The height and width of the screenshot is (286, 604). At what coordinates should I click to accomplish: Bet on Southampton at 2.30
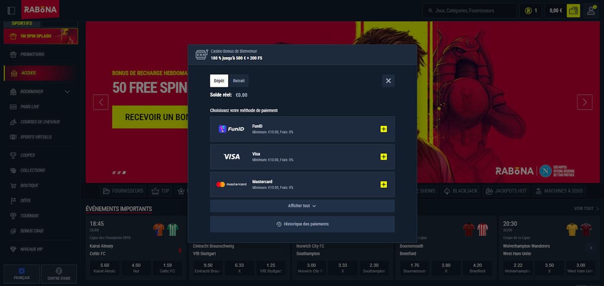coord(374,268)
